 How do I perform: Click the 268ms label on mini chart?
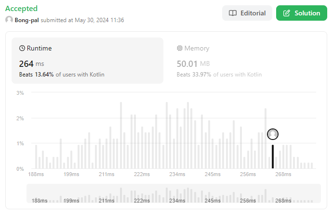(x=283, y=201)
